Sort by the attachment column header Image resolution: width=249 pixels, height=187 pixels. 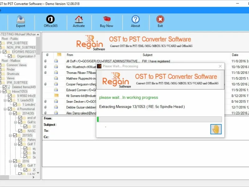(47, 55)
